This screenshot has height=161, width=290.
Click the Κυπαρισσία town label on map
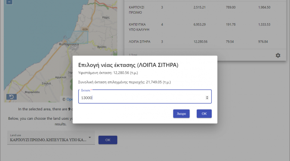pos(69,44)
